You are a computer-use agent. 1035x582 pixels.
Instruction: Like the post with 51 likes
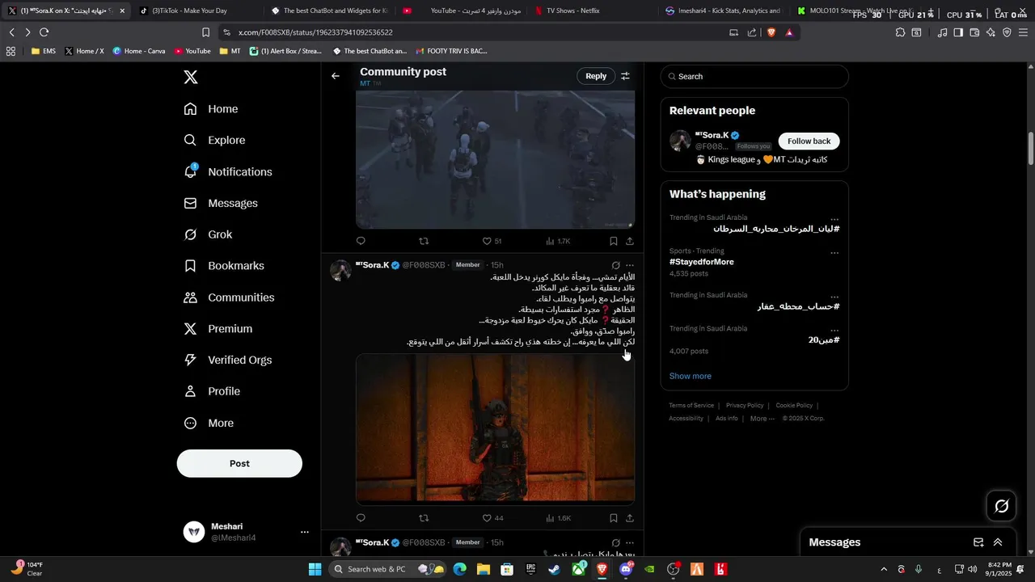click(x=492, y=241)
